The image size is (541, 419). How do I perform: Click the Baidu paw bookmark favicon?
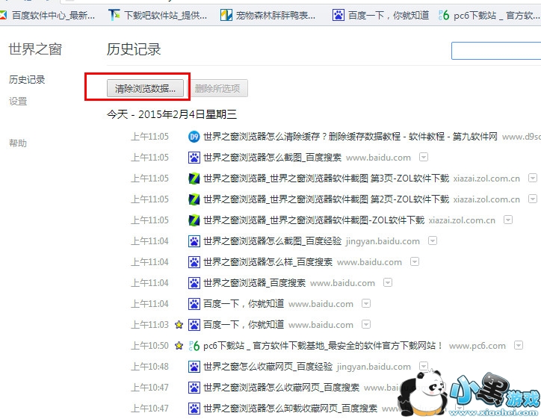[338, 15]
